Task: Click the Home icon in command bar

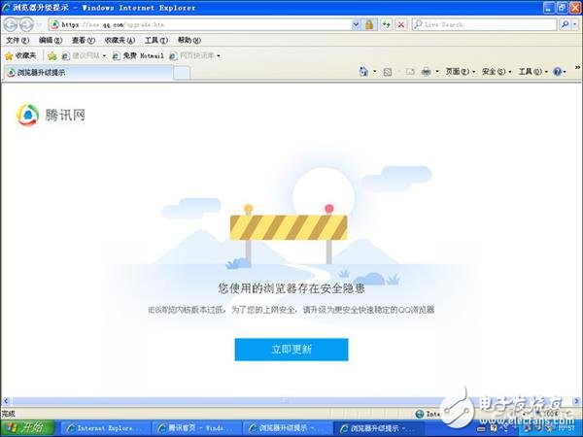Action: pos(363,72)
